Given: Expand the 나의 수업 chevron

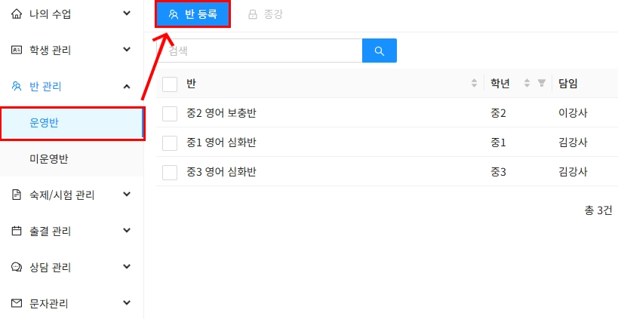Looking at the screenshot, I should 126,14.
